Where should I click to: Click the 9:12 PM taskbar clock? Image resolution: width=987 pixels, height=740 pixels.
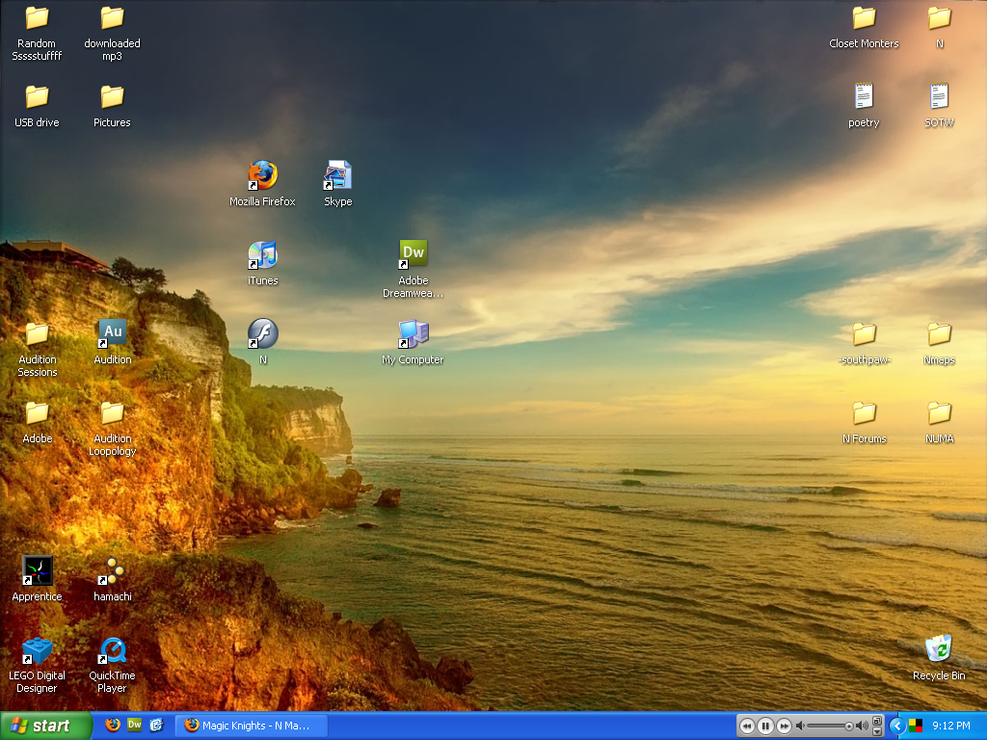[x=951, y=727]
